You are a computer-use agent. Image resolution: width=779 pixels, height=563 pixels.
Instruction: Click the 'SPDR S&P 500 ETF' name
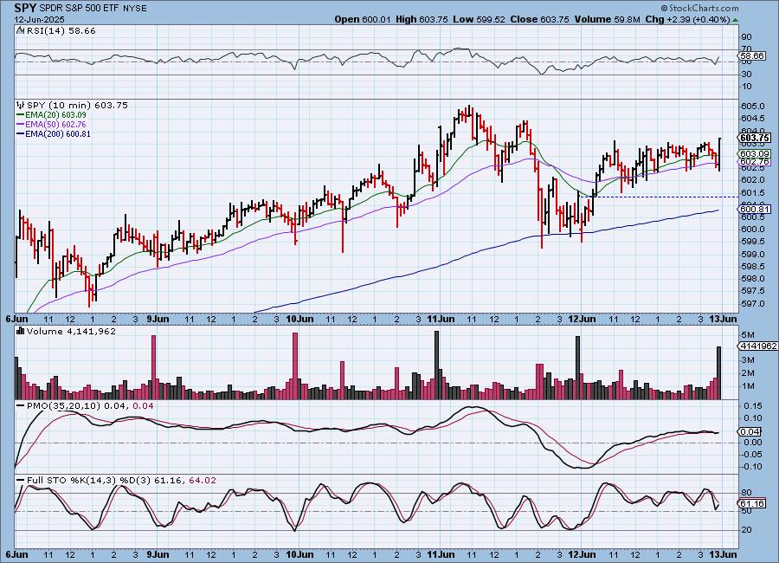pos(79,9)
